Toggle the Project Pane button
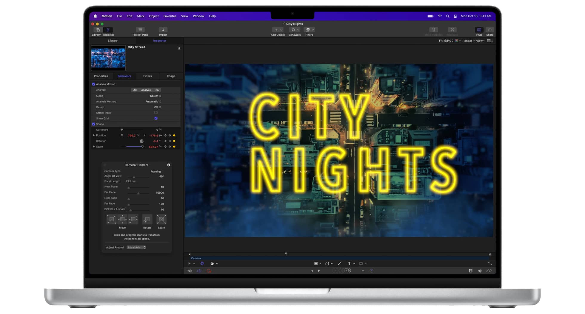 tap(140, 30)
